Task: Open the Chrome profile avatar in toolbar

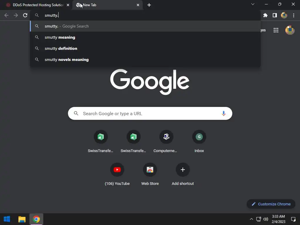Action: (x=284, y=15)
